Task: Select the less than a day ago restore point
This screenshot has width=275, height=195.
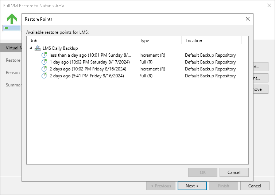Action: point(89,55)
